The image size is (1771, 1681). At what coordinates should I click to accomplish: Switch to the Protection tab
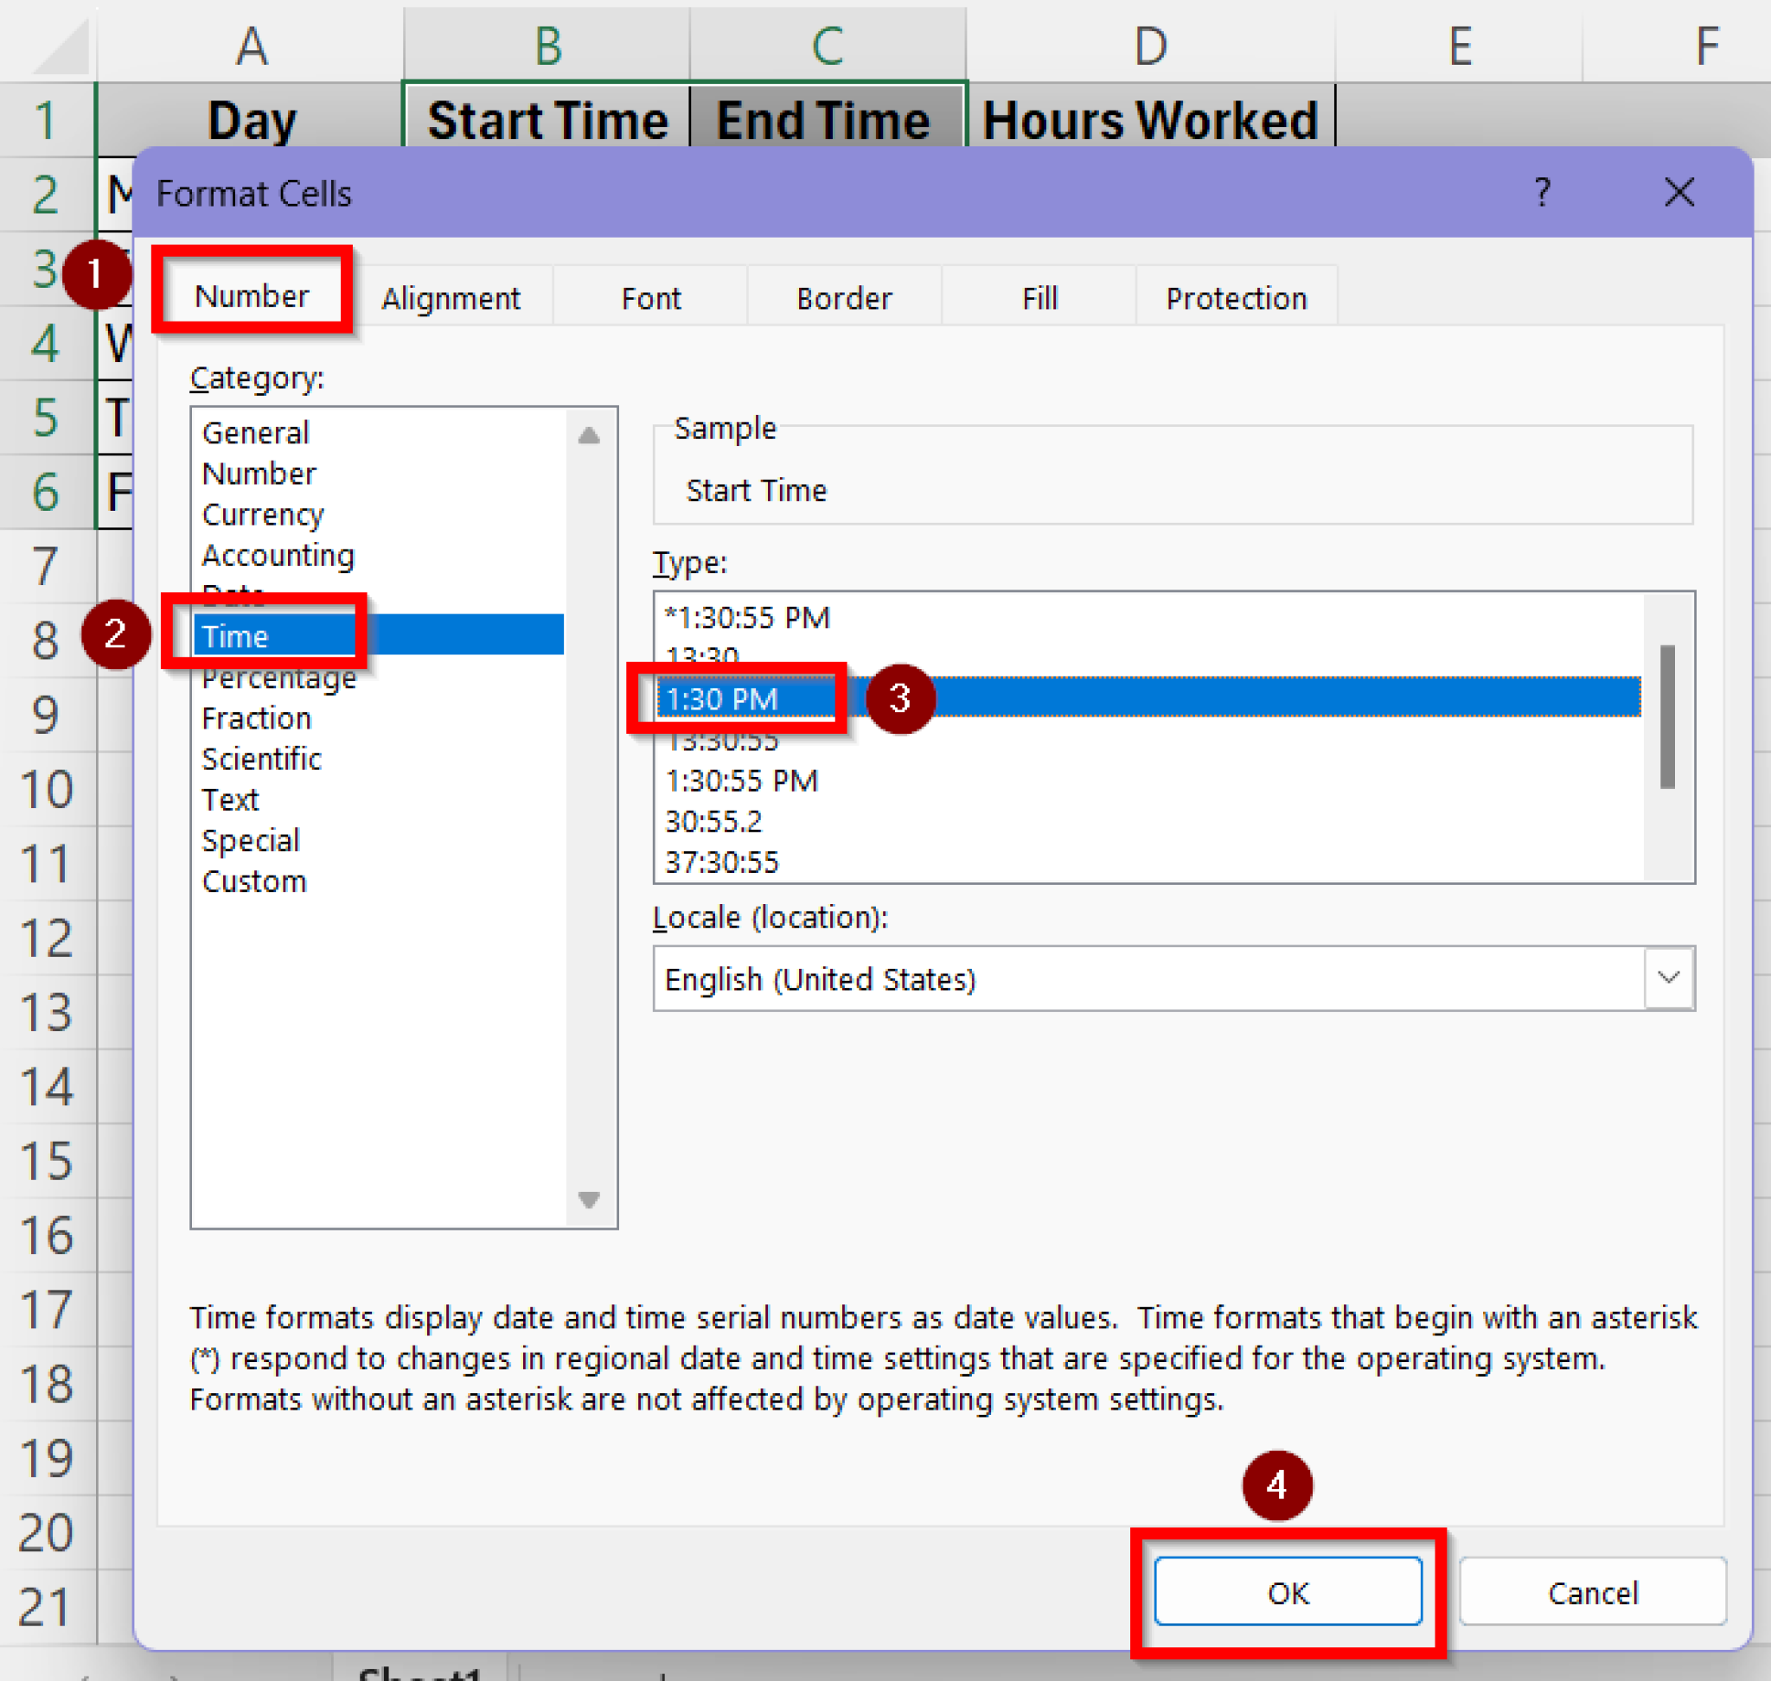(1236, 297)
